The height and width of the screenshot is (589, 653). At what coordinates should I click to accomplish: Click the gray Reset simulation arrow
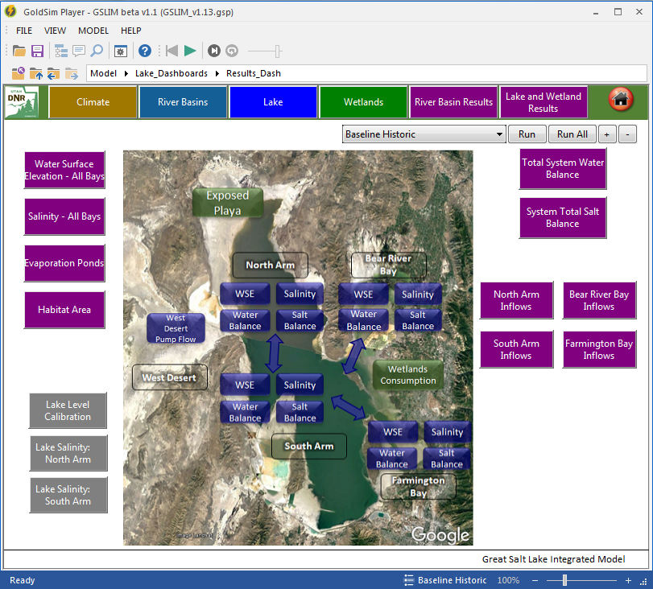[172, 51]
